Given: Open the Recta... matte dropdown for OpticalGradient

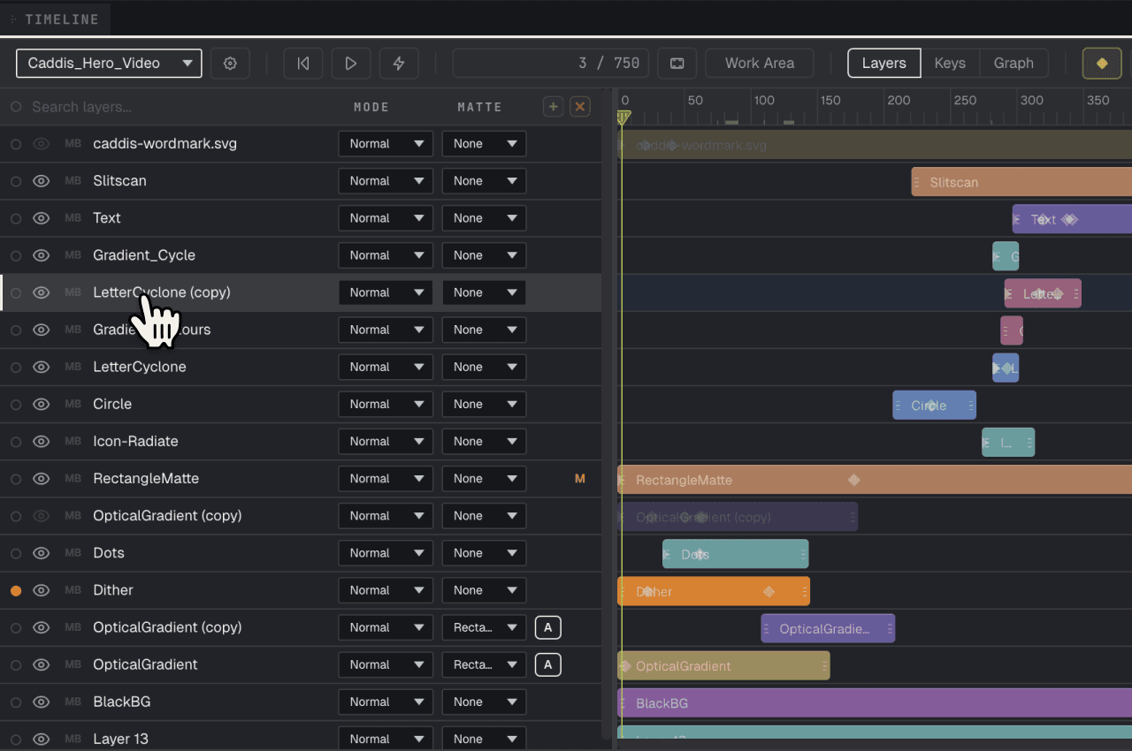Looking at the screenshot, I should point(484,664).
